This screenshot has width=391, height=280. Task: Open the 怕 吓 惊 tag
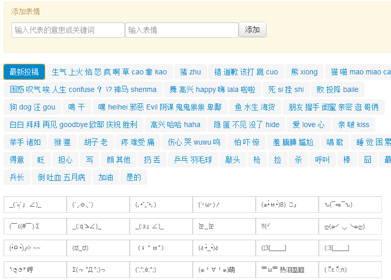coord(247,142)
